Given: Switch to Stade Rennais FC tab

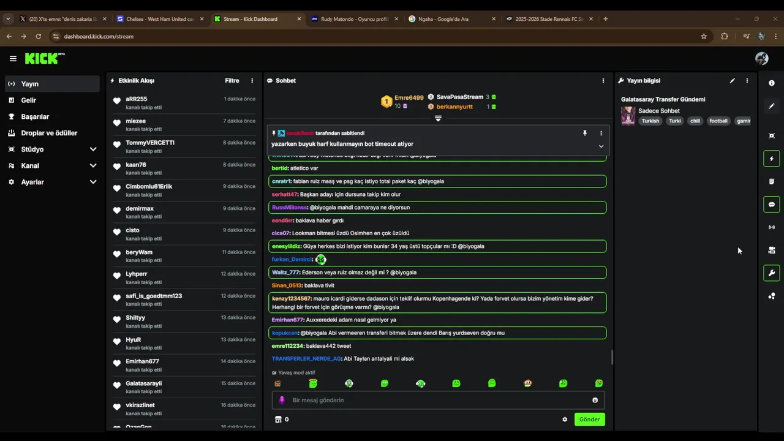Looking at the screenshot, I should pyautogui.click(x=549, y=19).
